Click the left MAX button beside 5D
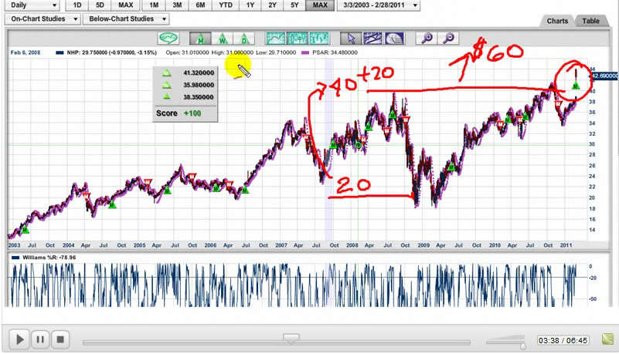The image size is (619, 354). (x=125, y=5)
